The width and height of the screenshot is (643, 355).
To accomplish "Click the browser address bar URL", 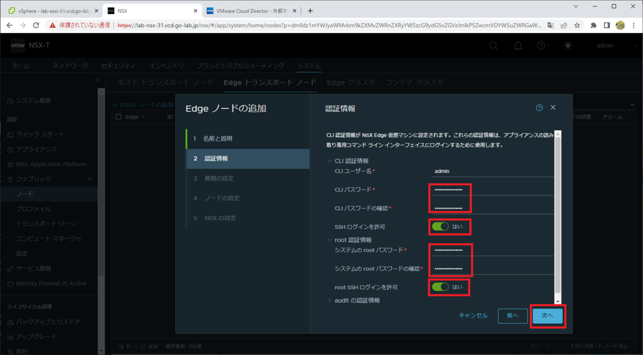I will click(x=330, y=25).
